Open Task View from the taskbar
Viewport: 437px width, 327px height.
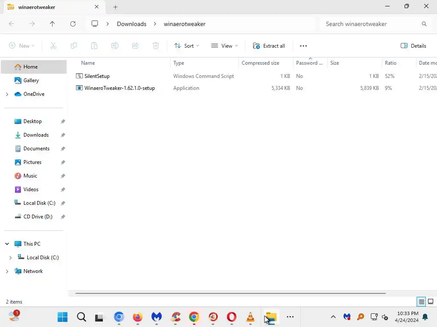click(x=99, y=317)
